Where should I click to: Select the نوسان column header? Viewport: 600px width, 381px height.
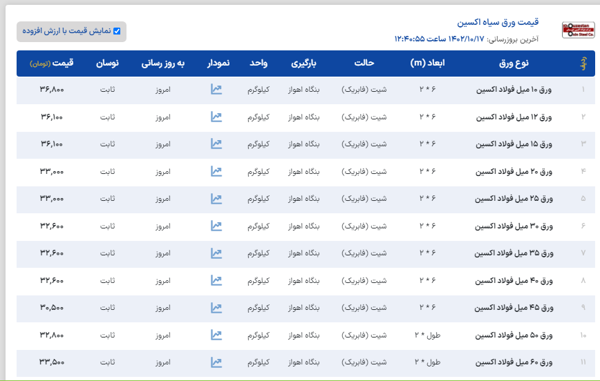point(107,63)
